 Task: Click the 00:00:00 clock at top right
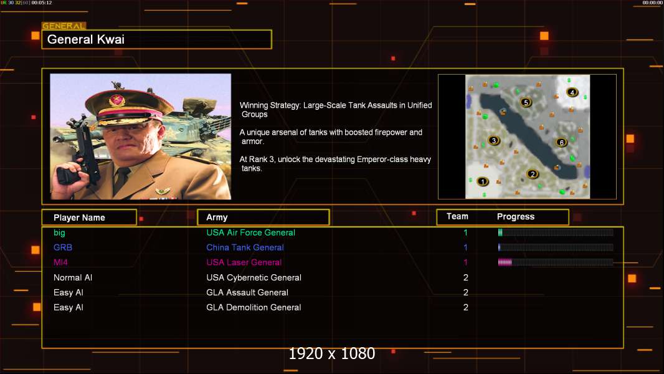pyautogui.click(x=652, y=2)
